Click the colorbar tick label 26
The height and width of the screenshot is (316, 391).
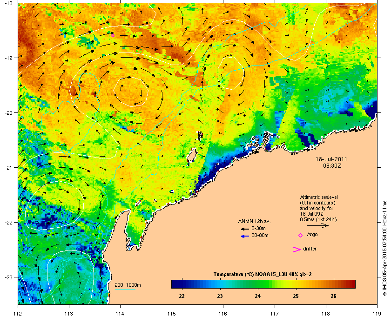(x=333, y=296)
